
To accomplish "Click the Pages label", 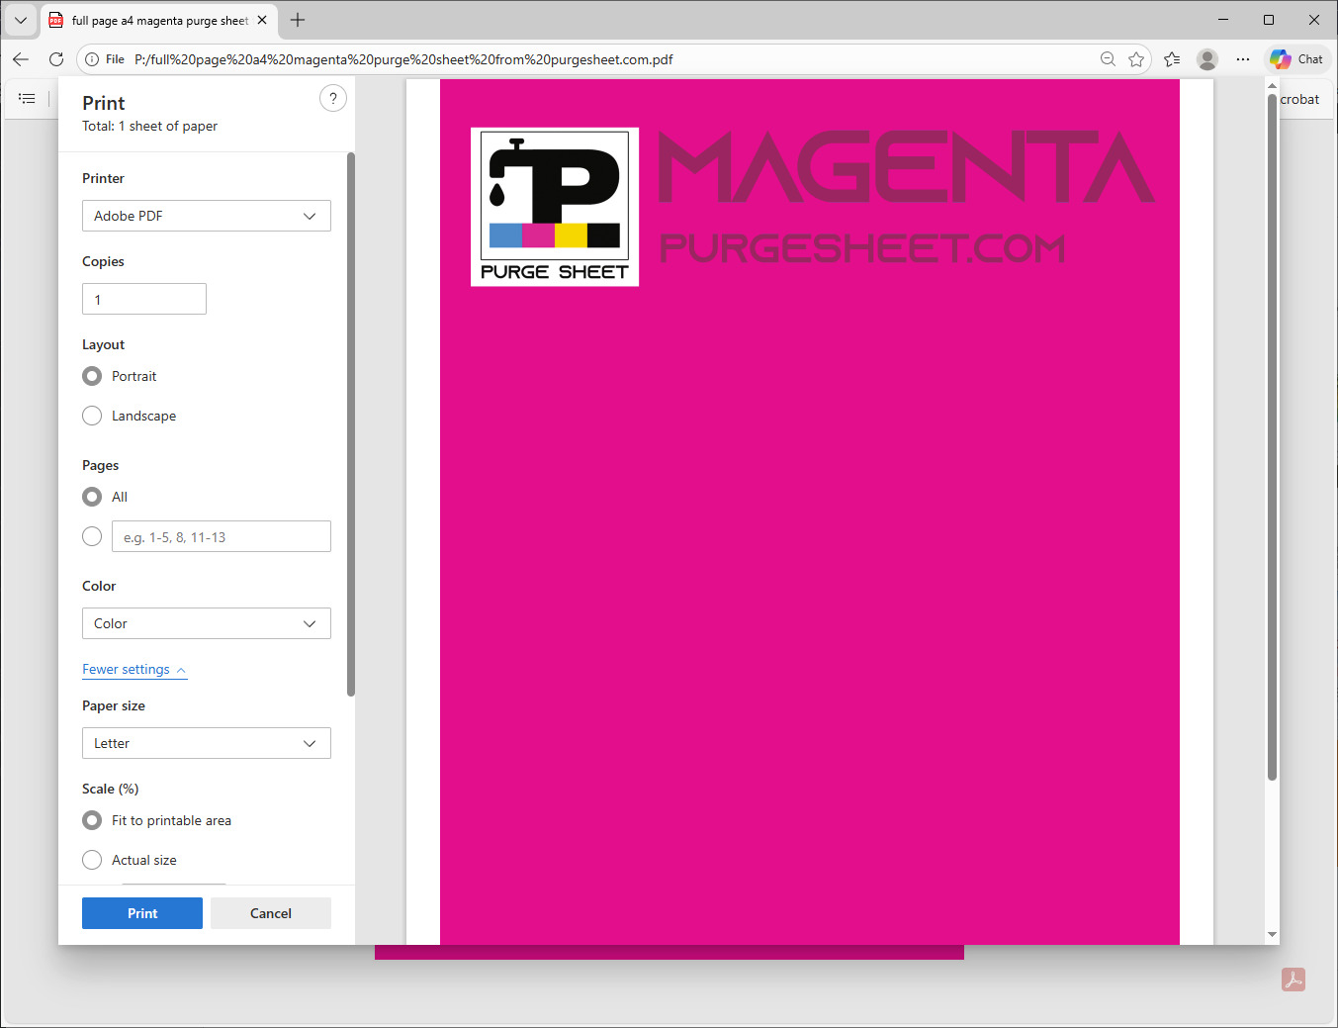I will coord(100,465).
